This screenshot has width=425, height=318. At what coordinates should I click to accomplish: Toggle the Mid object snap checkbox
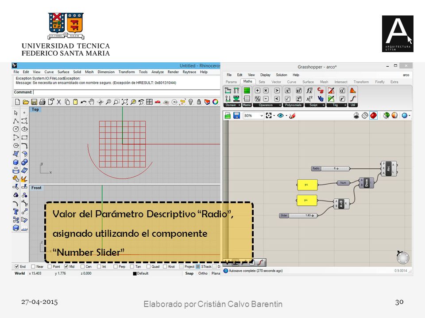(66, 267)
